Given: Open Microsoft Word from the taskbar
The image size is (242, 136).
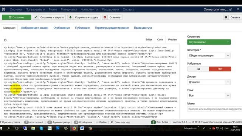Looking at the screenshot, I should coord(82,128).
